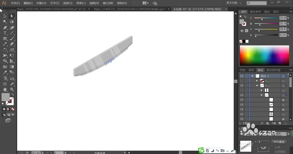Expand the red vertical bars group
The width and height of the screenshot is (293, 154).
pyautogui.click(x=261, y=90)
